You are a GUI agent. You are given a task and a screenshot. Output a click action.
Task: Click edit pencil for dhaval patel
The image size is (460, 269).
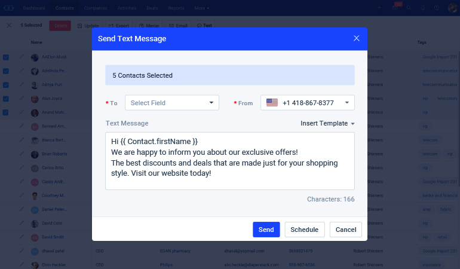(x=22, y=250)
